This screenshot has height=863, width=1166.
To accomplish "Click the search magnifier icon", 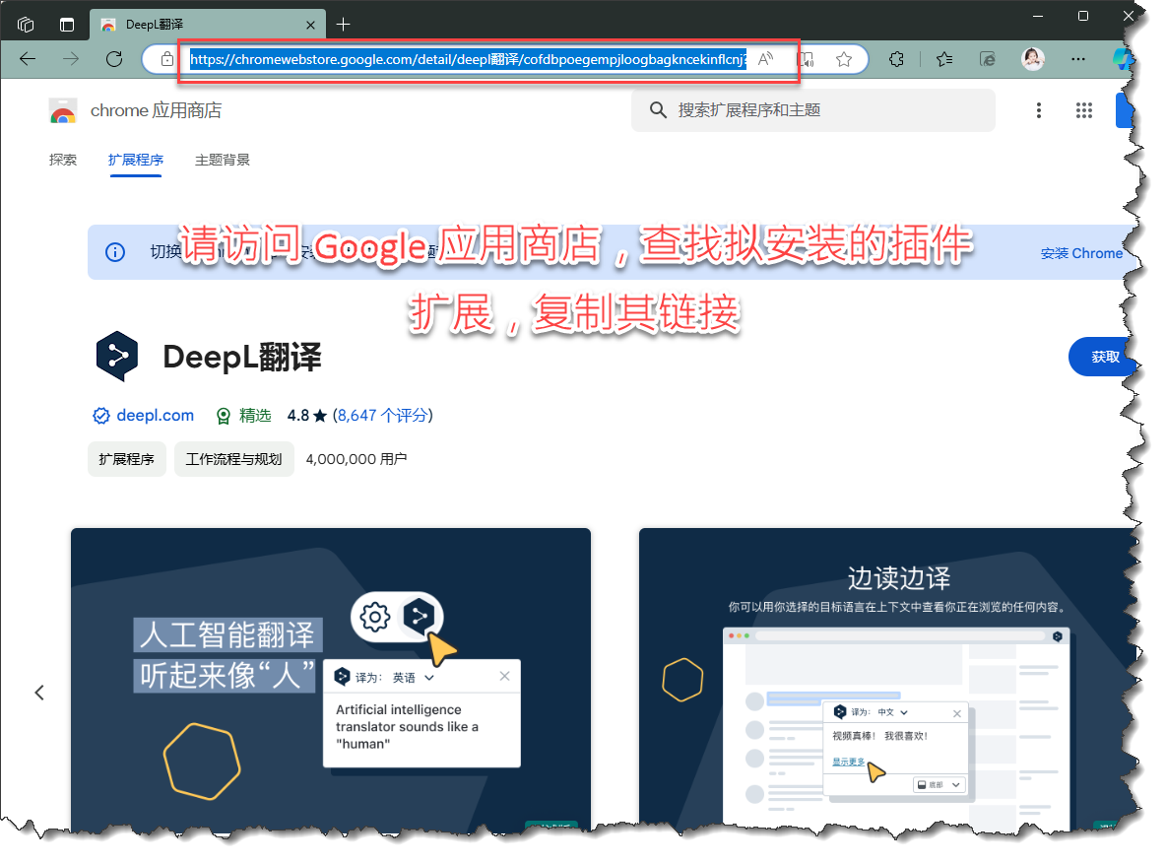I will [x=658, y=110].
